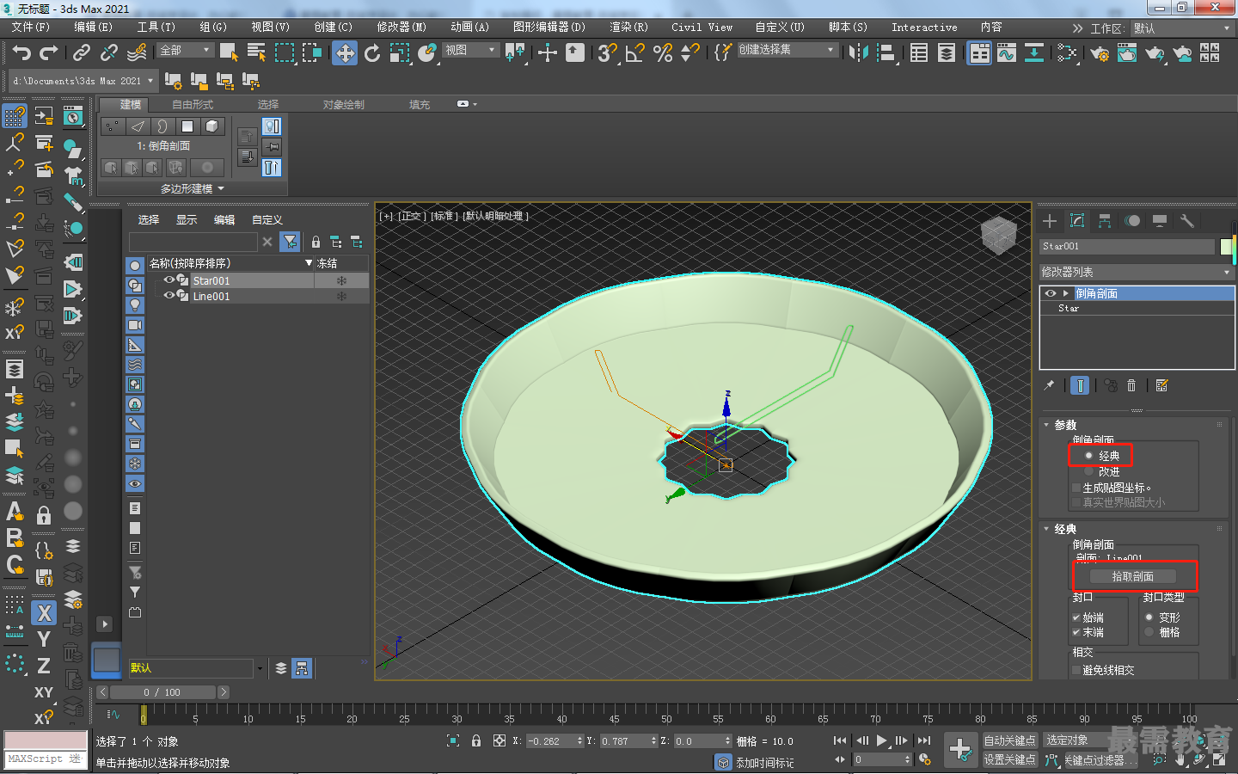Open Render Setup teapot gear icon

click(1100, 53)
